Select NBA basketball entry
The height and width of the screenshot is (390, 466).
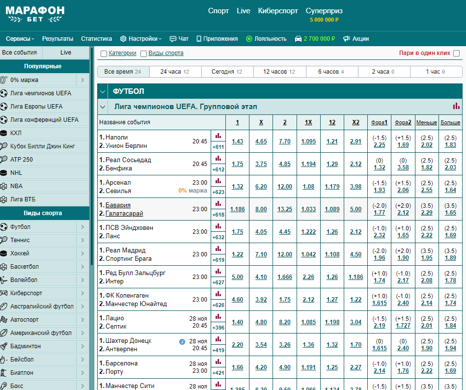click(x=45, y=186)
